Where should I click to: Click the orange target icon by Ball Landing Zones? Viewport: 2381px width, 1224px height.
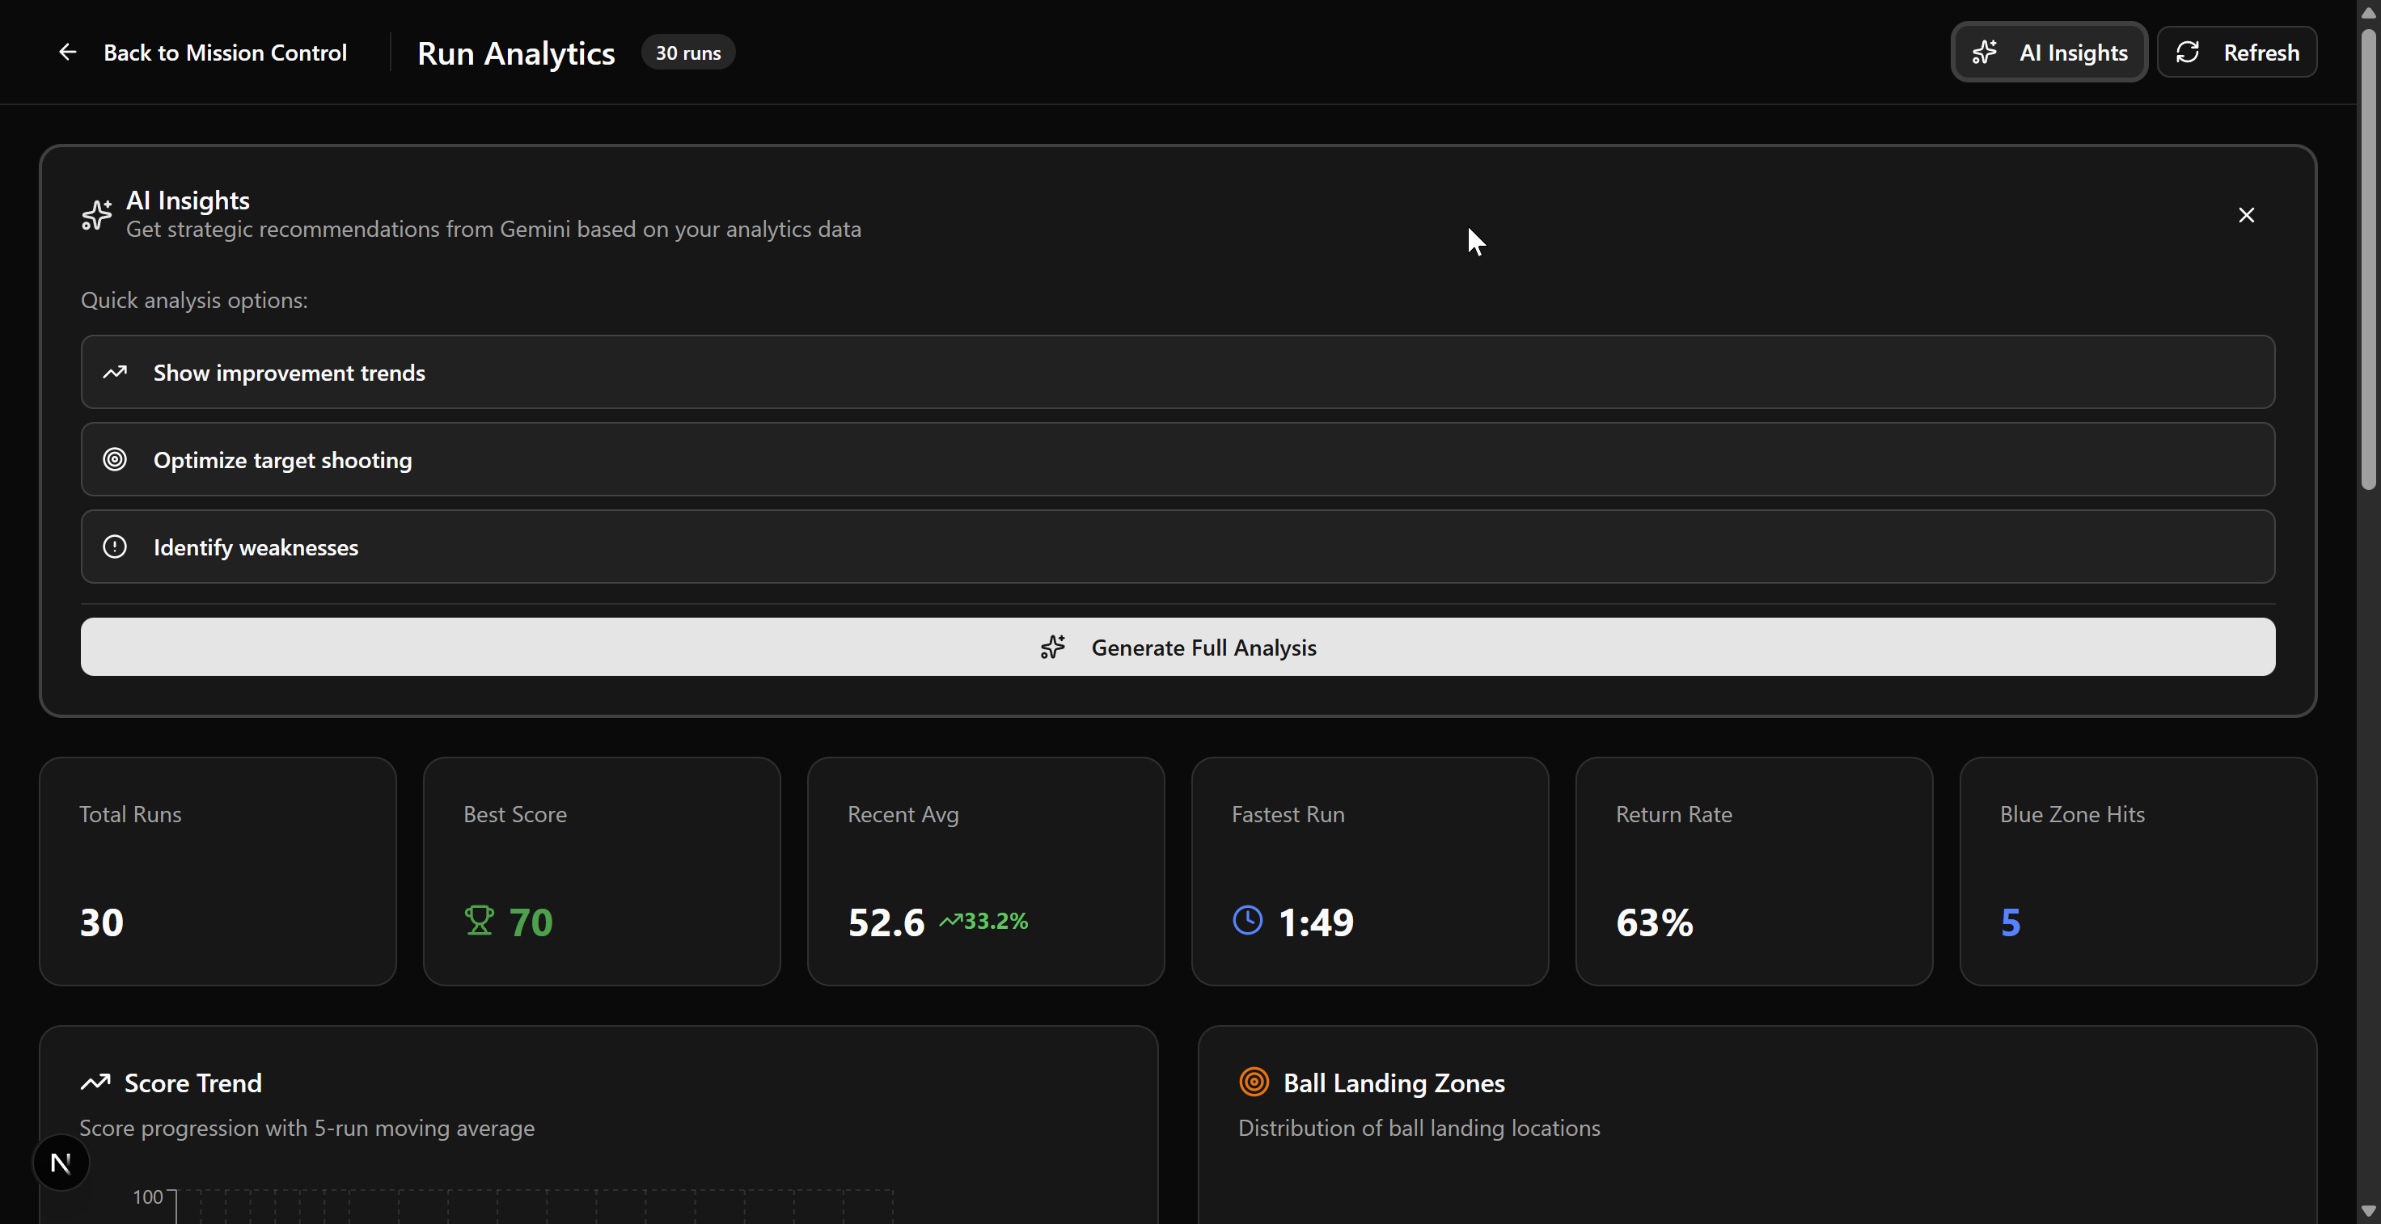pyautogui.click(x=1254, y=1082)
